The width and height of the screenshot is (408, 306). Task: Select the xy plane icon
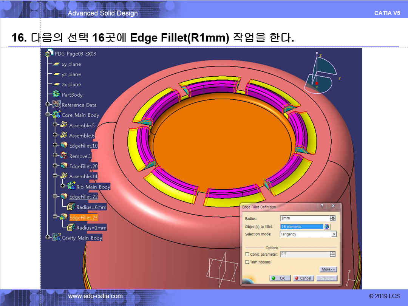(x=56, y=64)
